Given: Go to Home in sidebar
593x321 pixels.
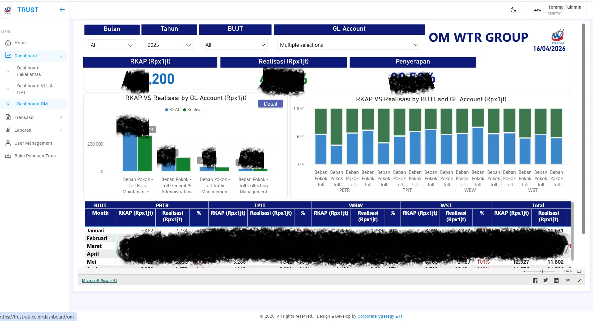Looking at the screenshot, I should pyautogui.click(x=21, y=43).
